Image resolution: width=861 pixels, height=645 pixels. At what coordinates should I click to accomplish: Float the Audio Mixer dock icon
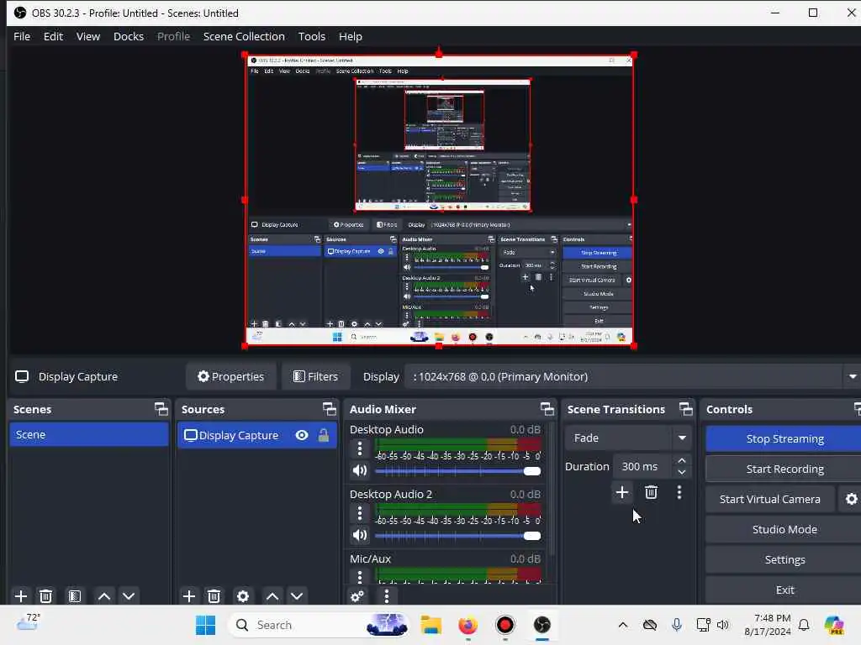tap(547, 409)
